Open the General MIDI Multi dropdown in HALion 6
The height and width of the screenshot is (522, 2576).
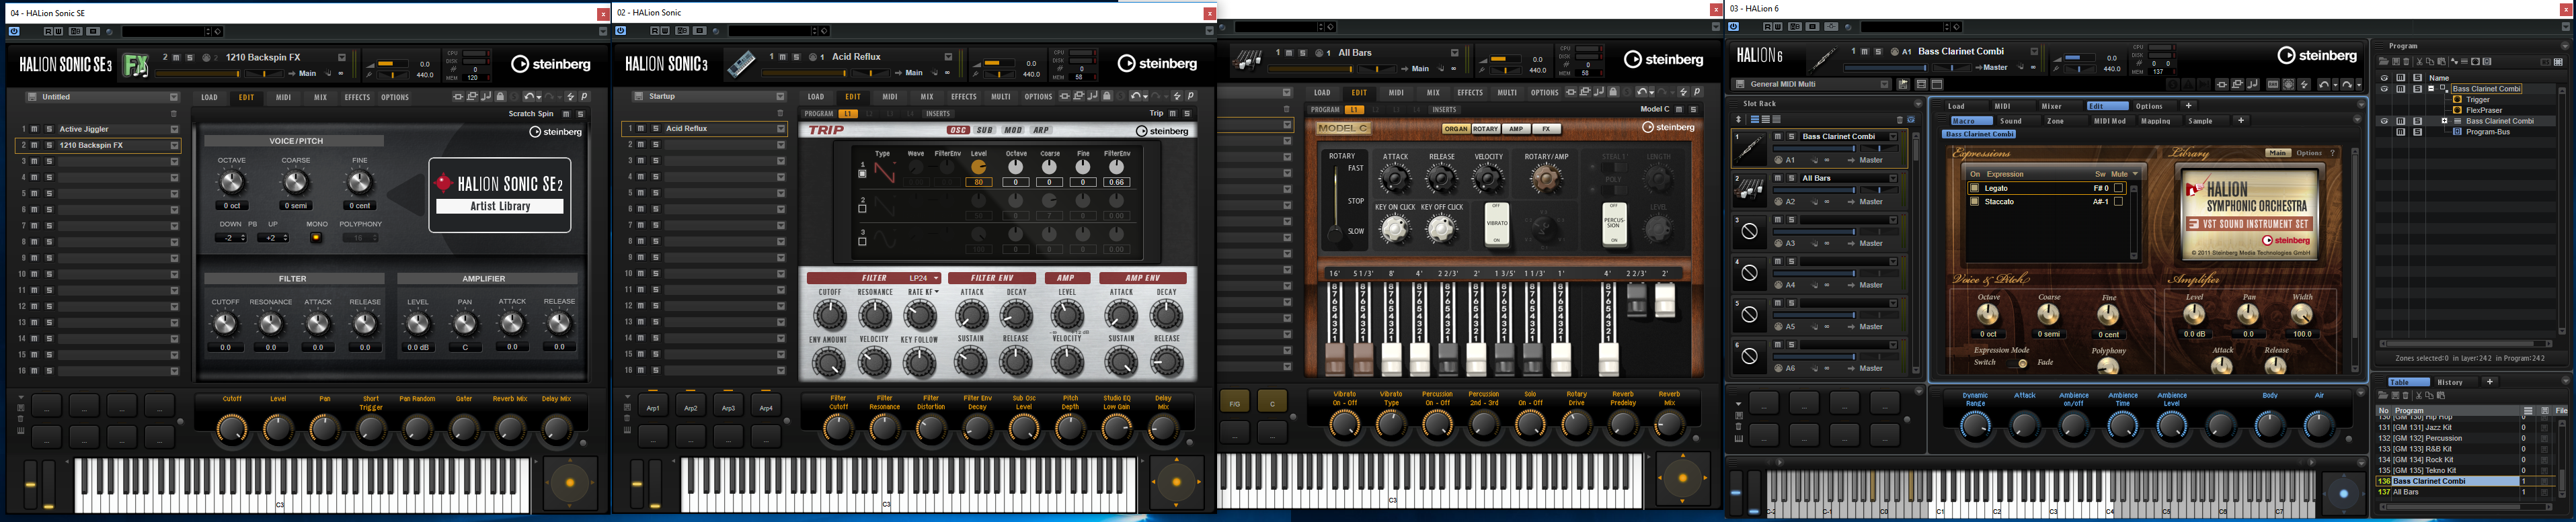[1884, 84]
